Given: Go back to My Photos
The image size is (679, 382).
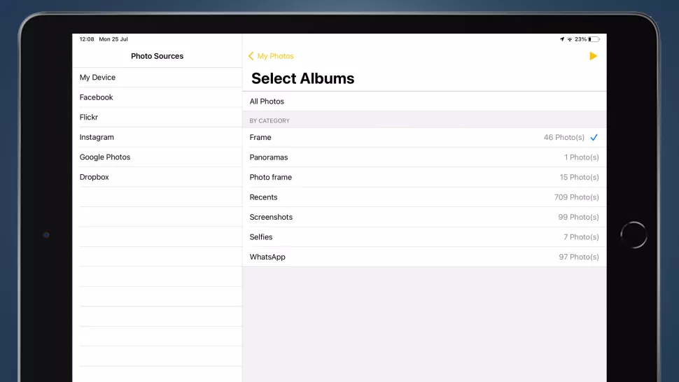Looking at the screenshot, I should pos(275,56).
